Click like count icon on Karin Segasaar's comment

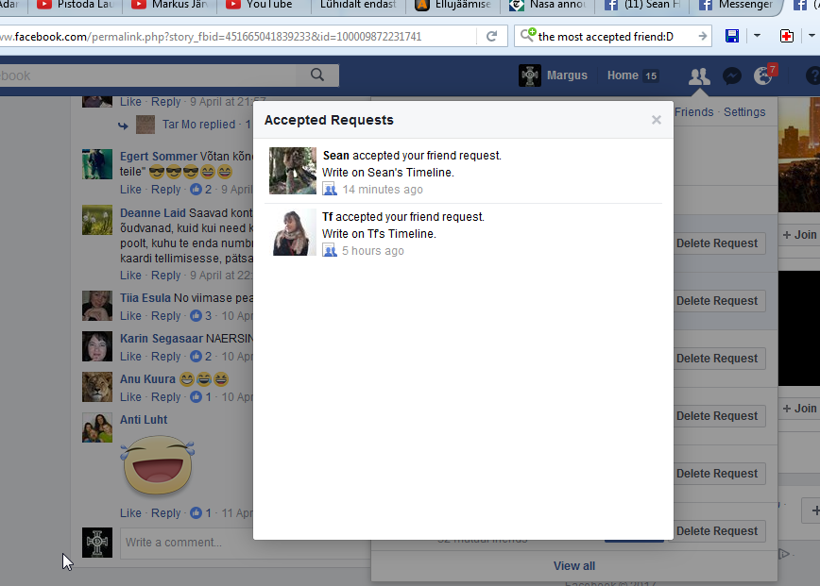[196, 356]
